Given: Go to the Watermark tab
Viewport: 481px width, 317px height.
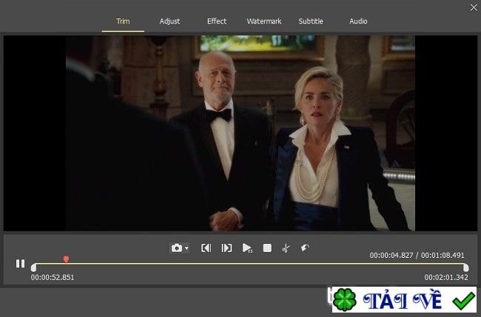Looking at the screenshot, I should pyautogui.click(x=264, y=21).
